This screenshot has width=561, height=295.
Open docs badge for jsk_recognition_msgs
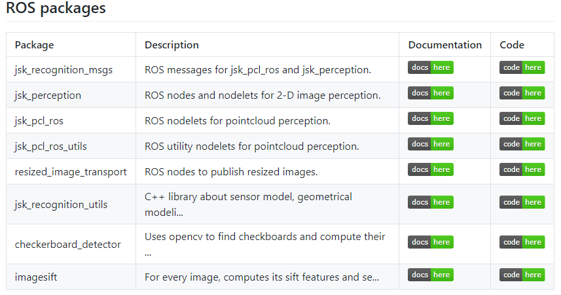tap(431, 67)
